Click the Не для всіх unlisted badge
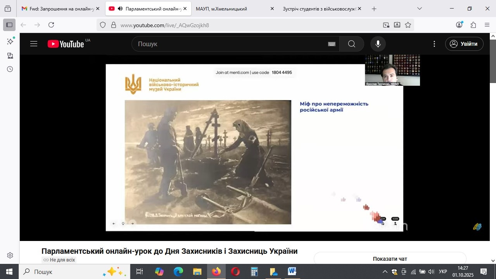This screenshot has height=279, width=496. click(59, 260)
